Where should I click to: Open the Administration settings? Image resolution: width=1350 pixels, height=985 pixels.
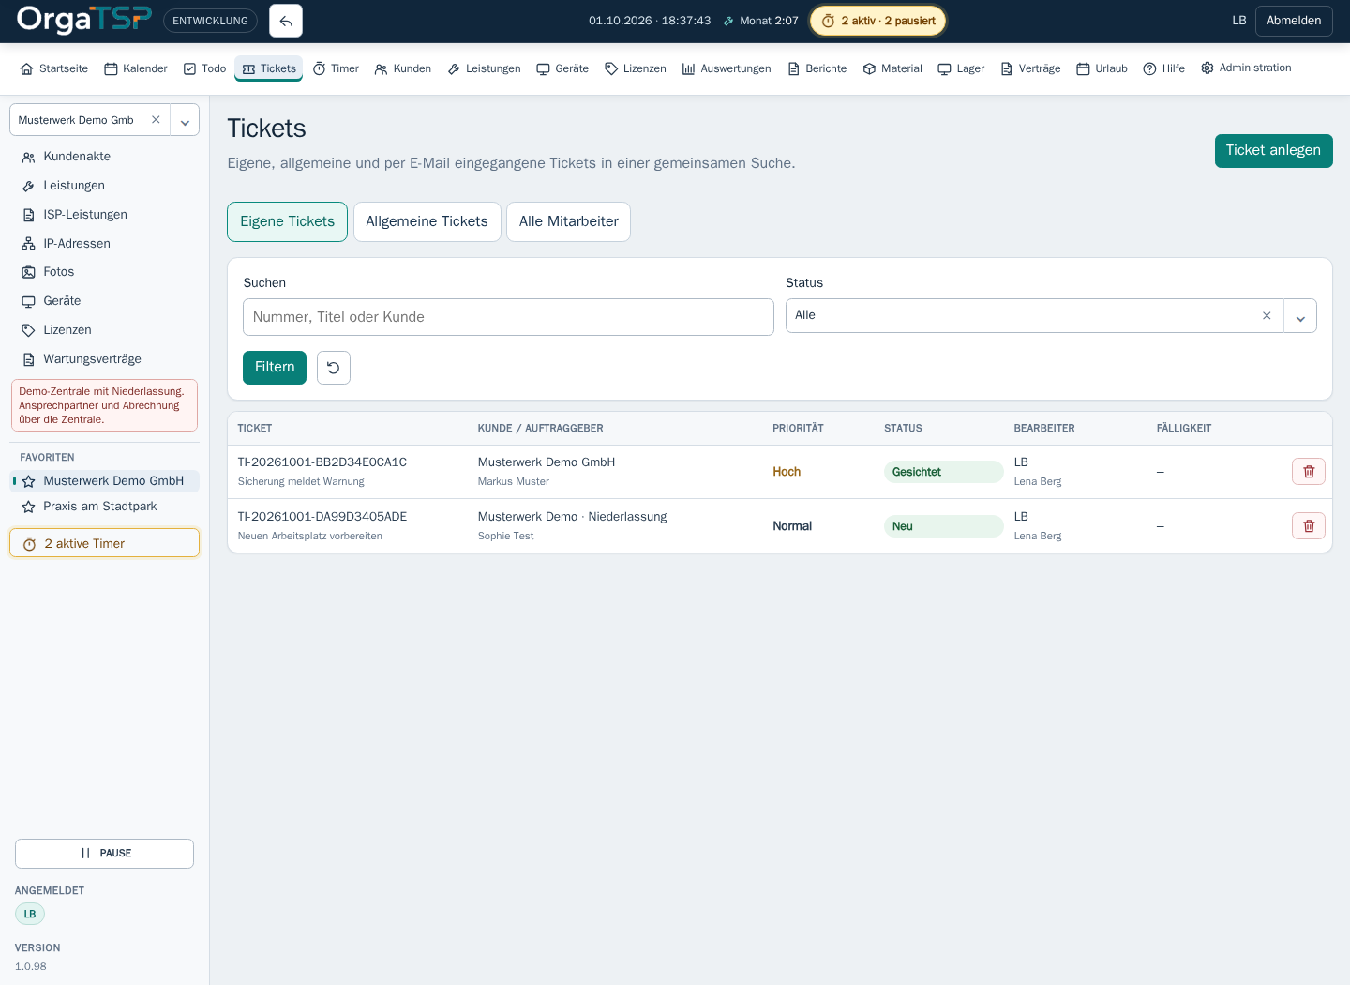point(1246,68)
